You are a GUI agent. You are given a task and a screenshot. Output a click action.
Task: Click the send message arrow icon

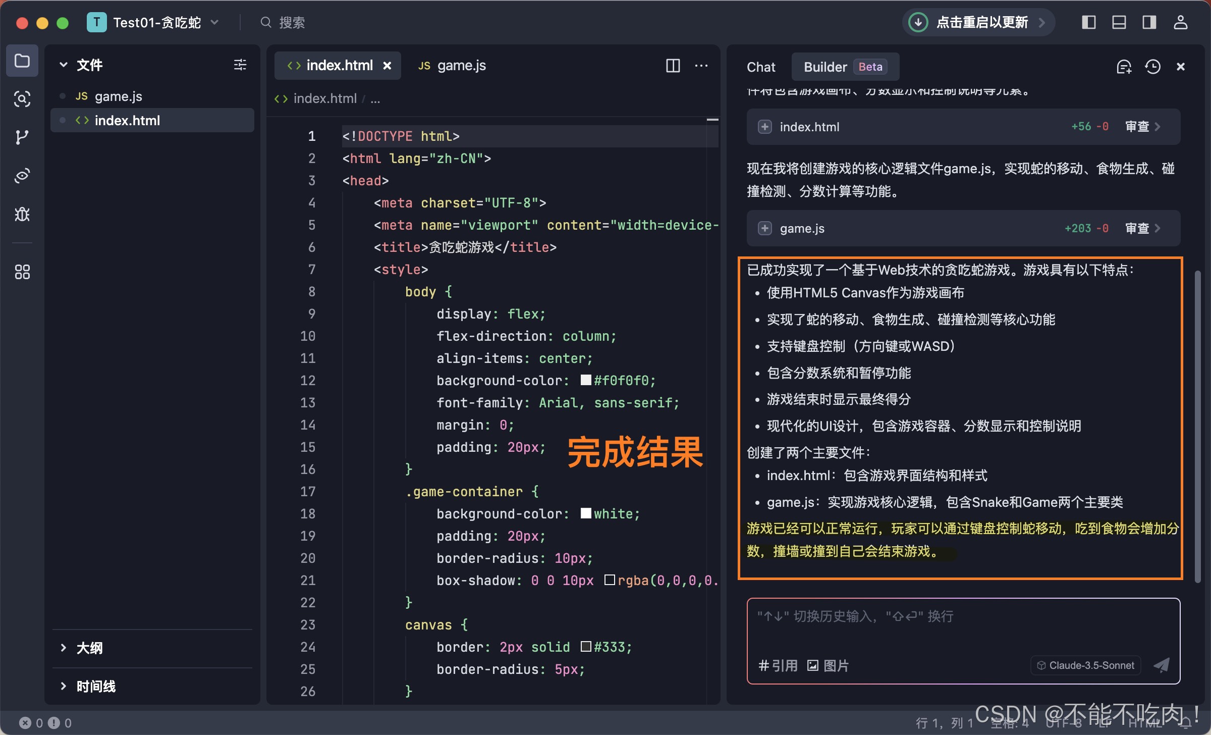coord(1162,665)
